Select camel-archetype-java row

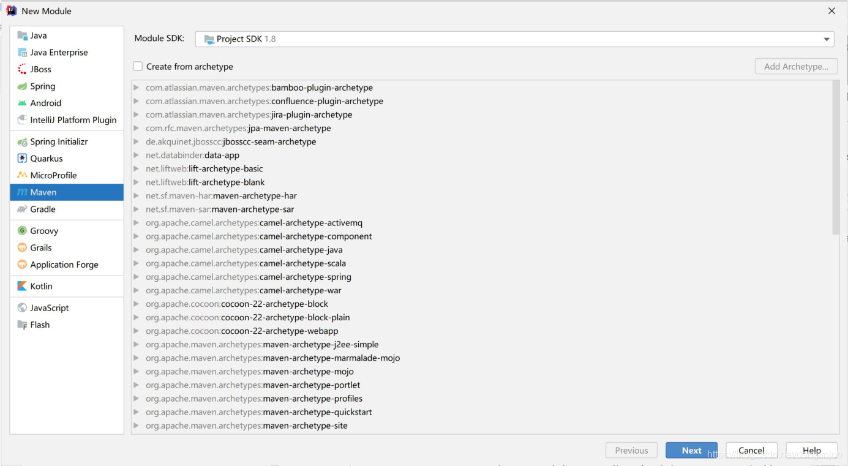(481, 250)
